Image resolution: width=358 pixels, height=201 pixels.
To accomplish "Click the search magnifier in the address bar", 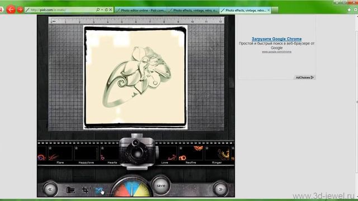I will [98, 10].
